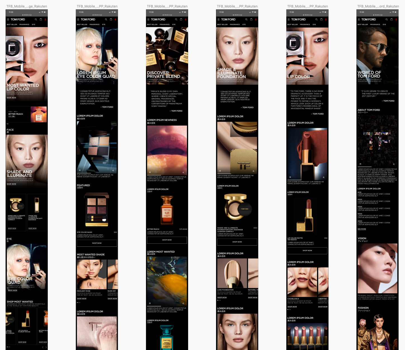This screenshot has width=405, height=350.
Task: Click the Vision section face image
Action: coord(377,268)
